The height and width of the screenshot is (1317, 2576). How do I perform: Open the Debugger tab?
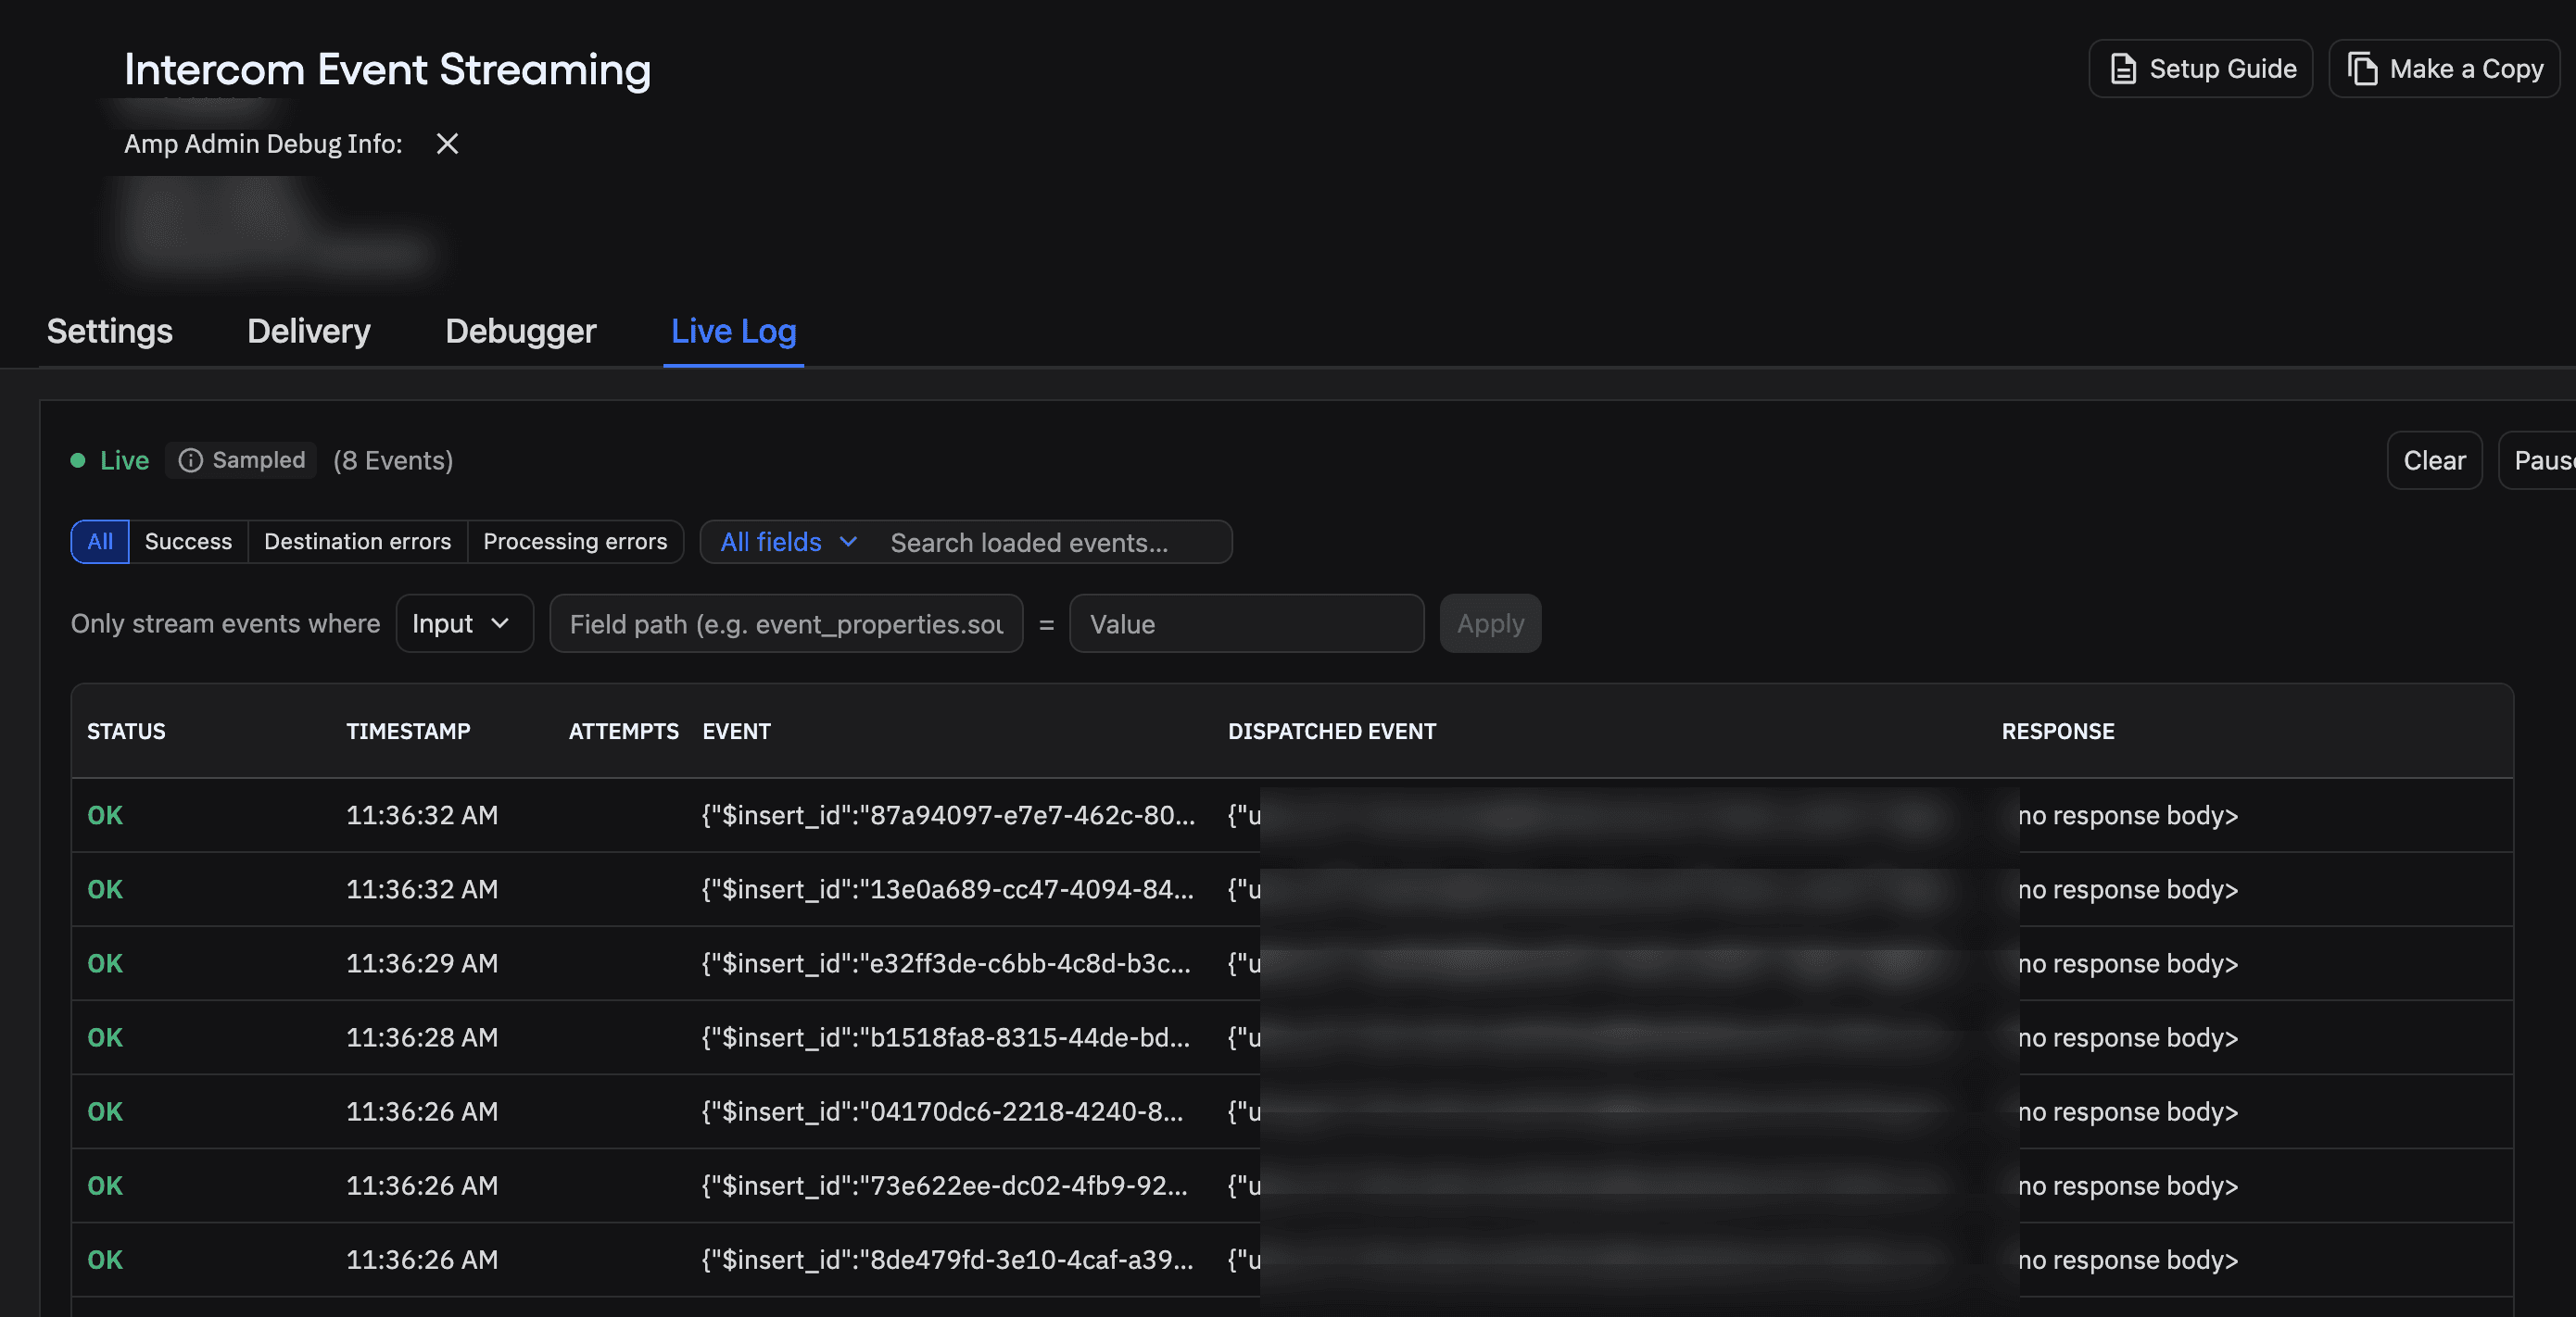click(520, 331)
